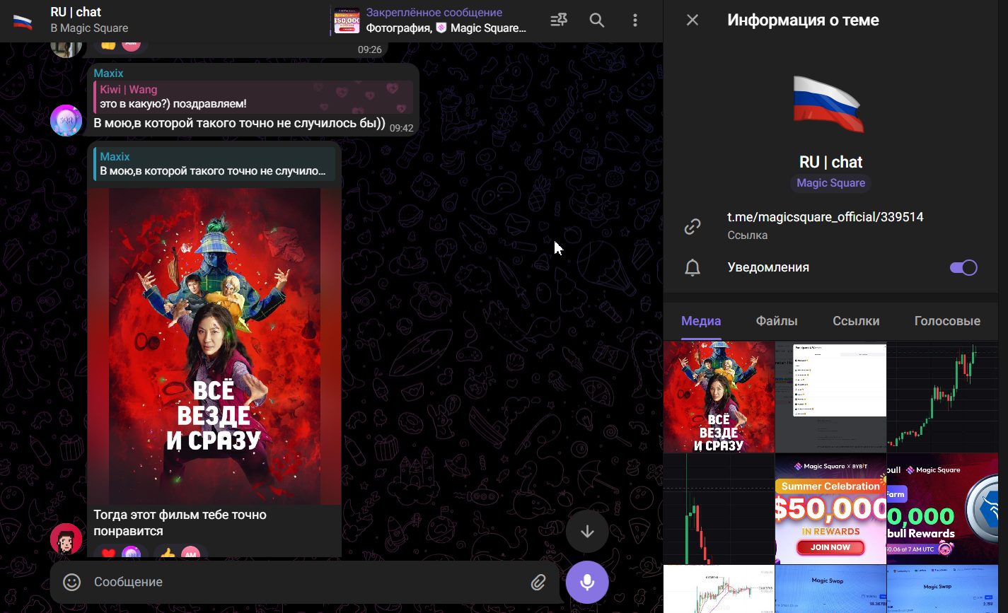Jump to latest messages with down arrow
1008x613 pixels.
tap(587, 531)
